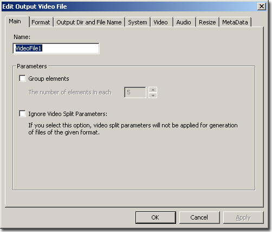
Task: Select the Main tab
Action: tap(15, 21)
